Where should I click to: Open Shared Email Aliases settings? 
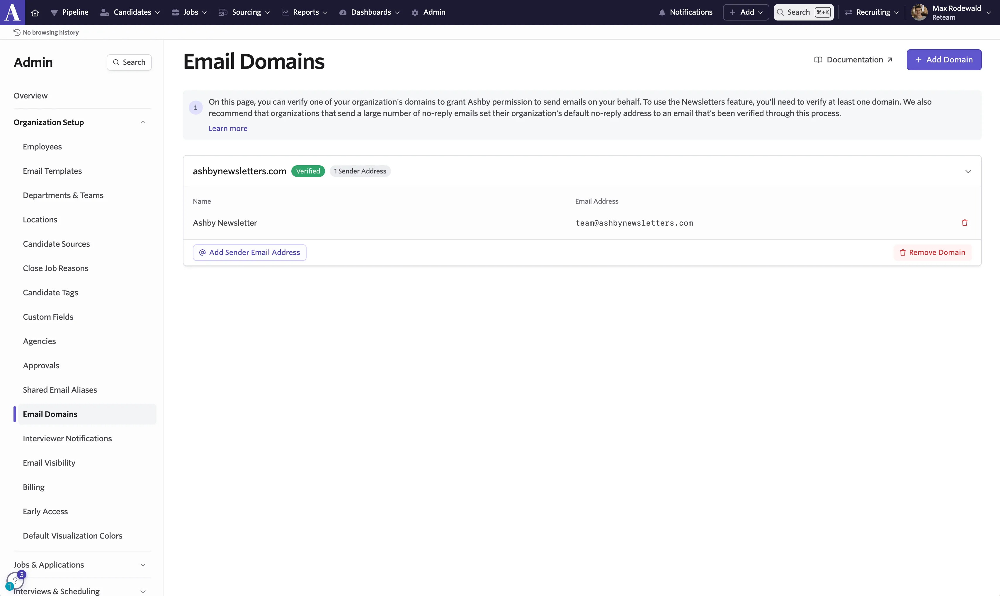(60, 390)
